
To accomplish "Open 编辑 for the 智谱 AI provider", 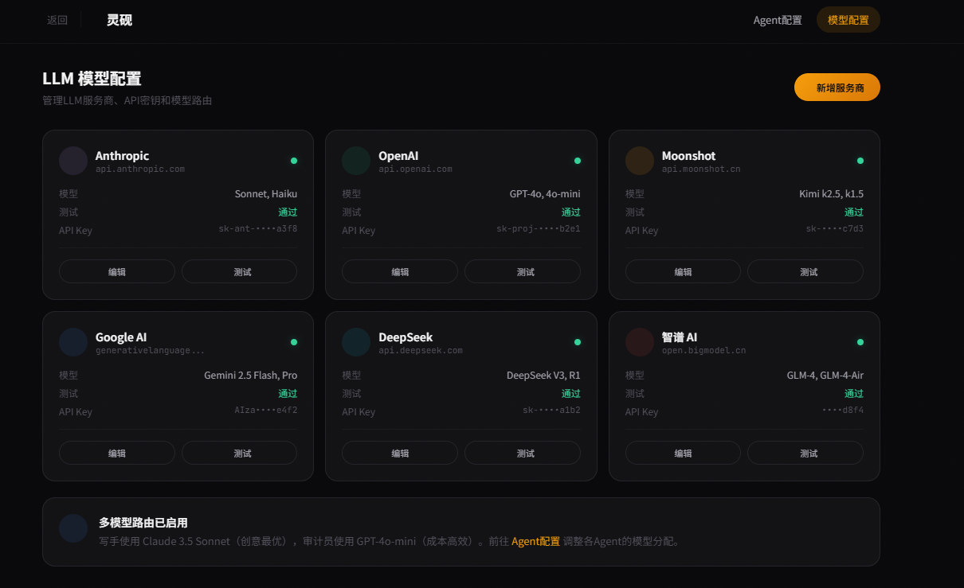I will (x=683, y=453).
